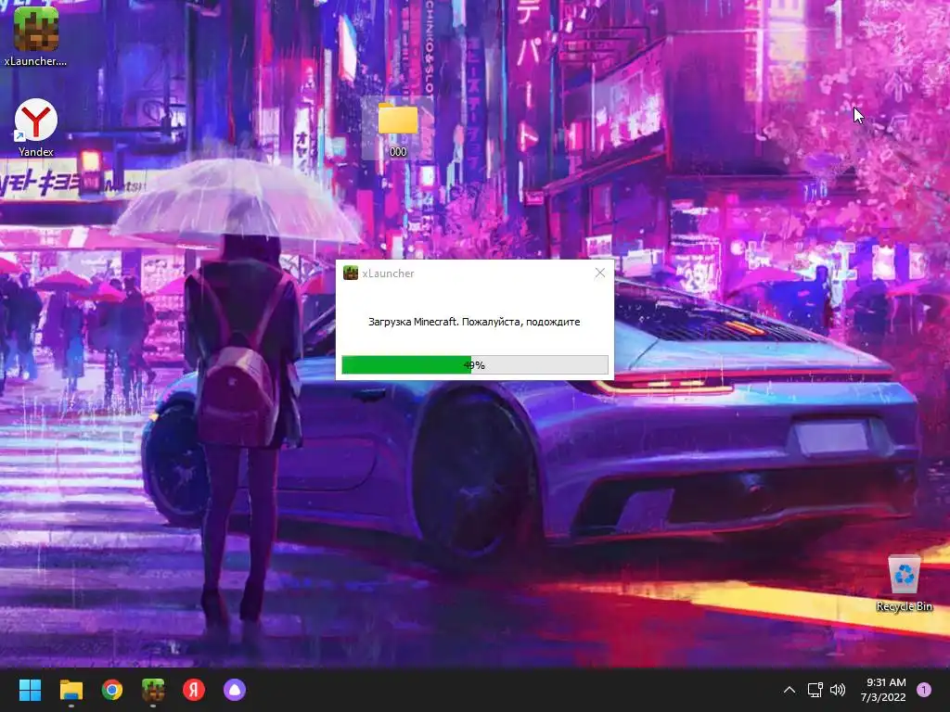This screenshot has width=950, height=712.
Task: Show hidden system tray icons
Action: click(789, 690)
